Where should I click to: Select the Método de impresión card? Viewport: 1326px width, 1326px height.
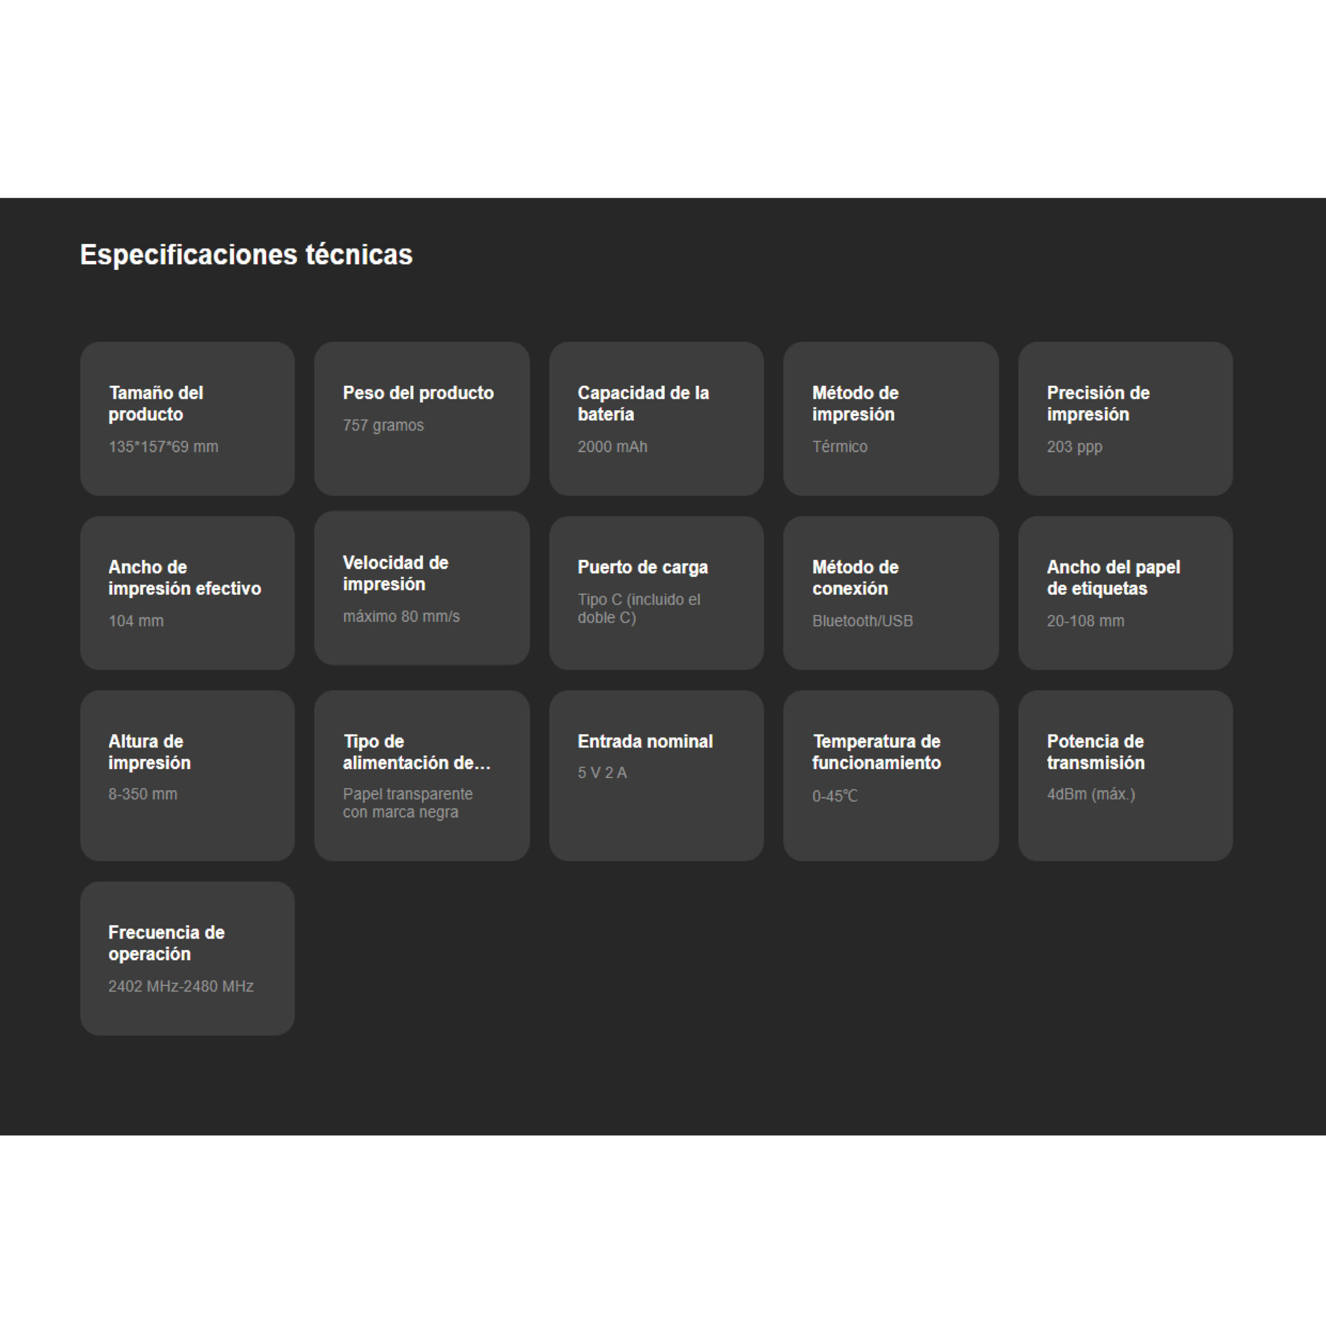point(890,419)
